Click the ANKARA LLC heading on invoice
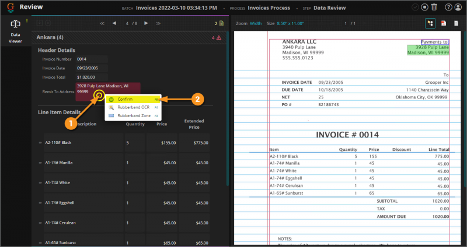Screen dimensions: 467x247 pos(299,41)
